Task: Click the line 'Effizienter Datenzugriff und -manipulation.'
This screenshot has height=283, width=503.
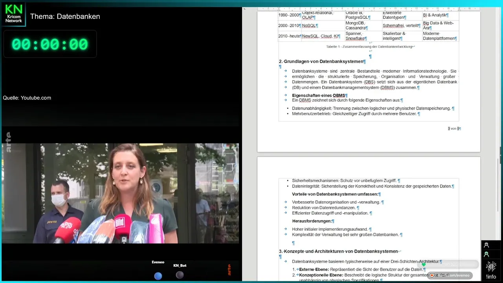Action: coord(332,213)
